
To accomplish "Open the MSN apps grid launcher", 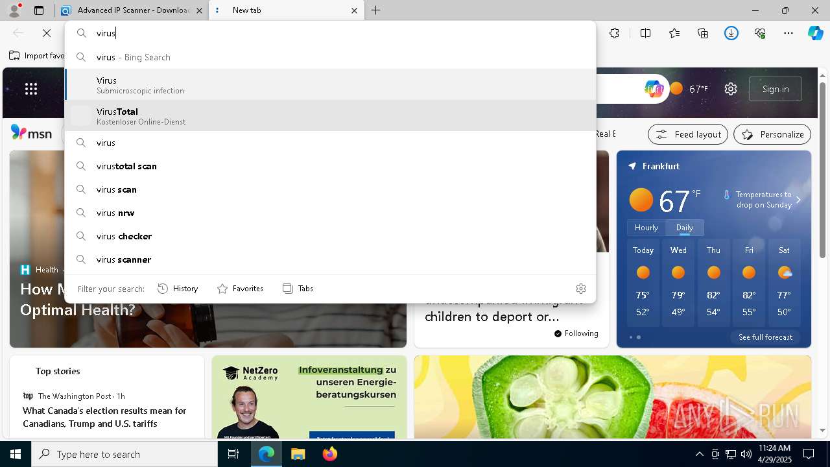I will click(x=31, y=89).
